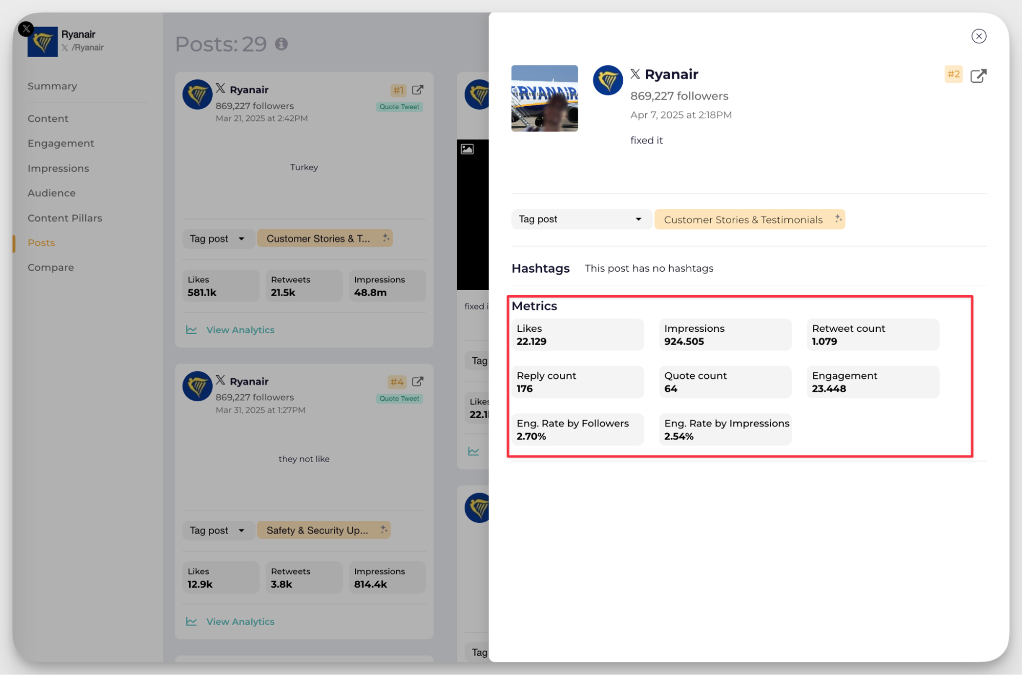Image resolution: width=1022 pixels, height=675 pixels.
Task: Click Impressions 814.4k on post #4
Action: 387,577
